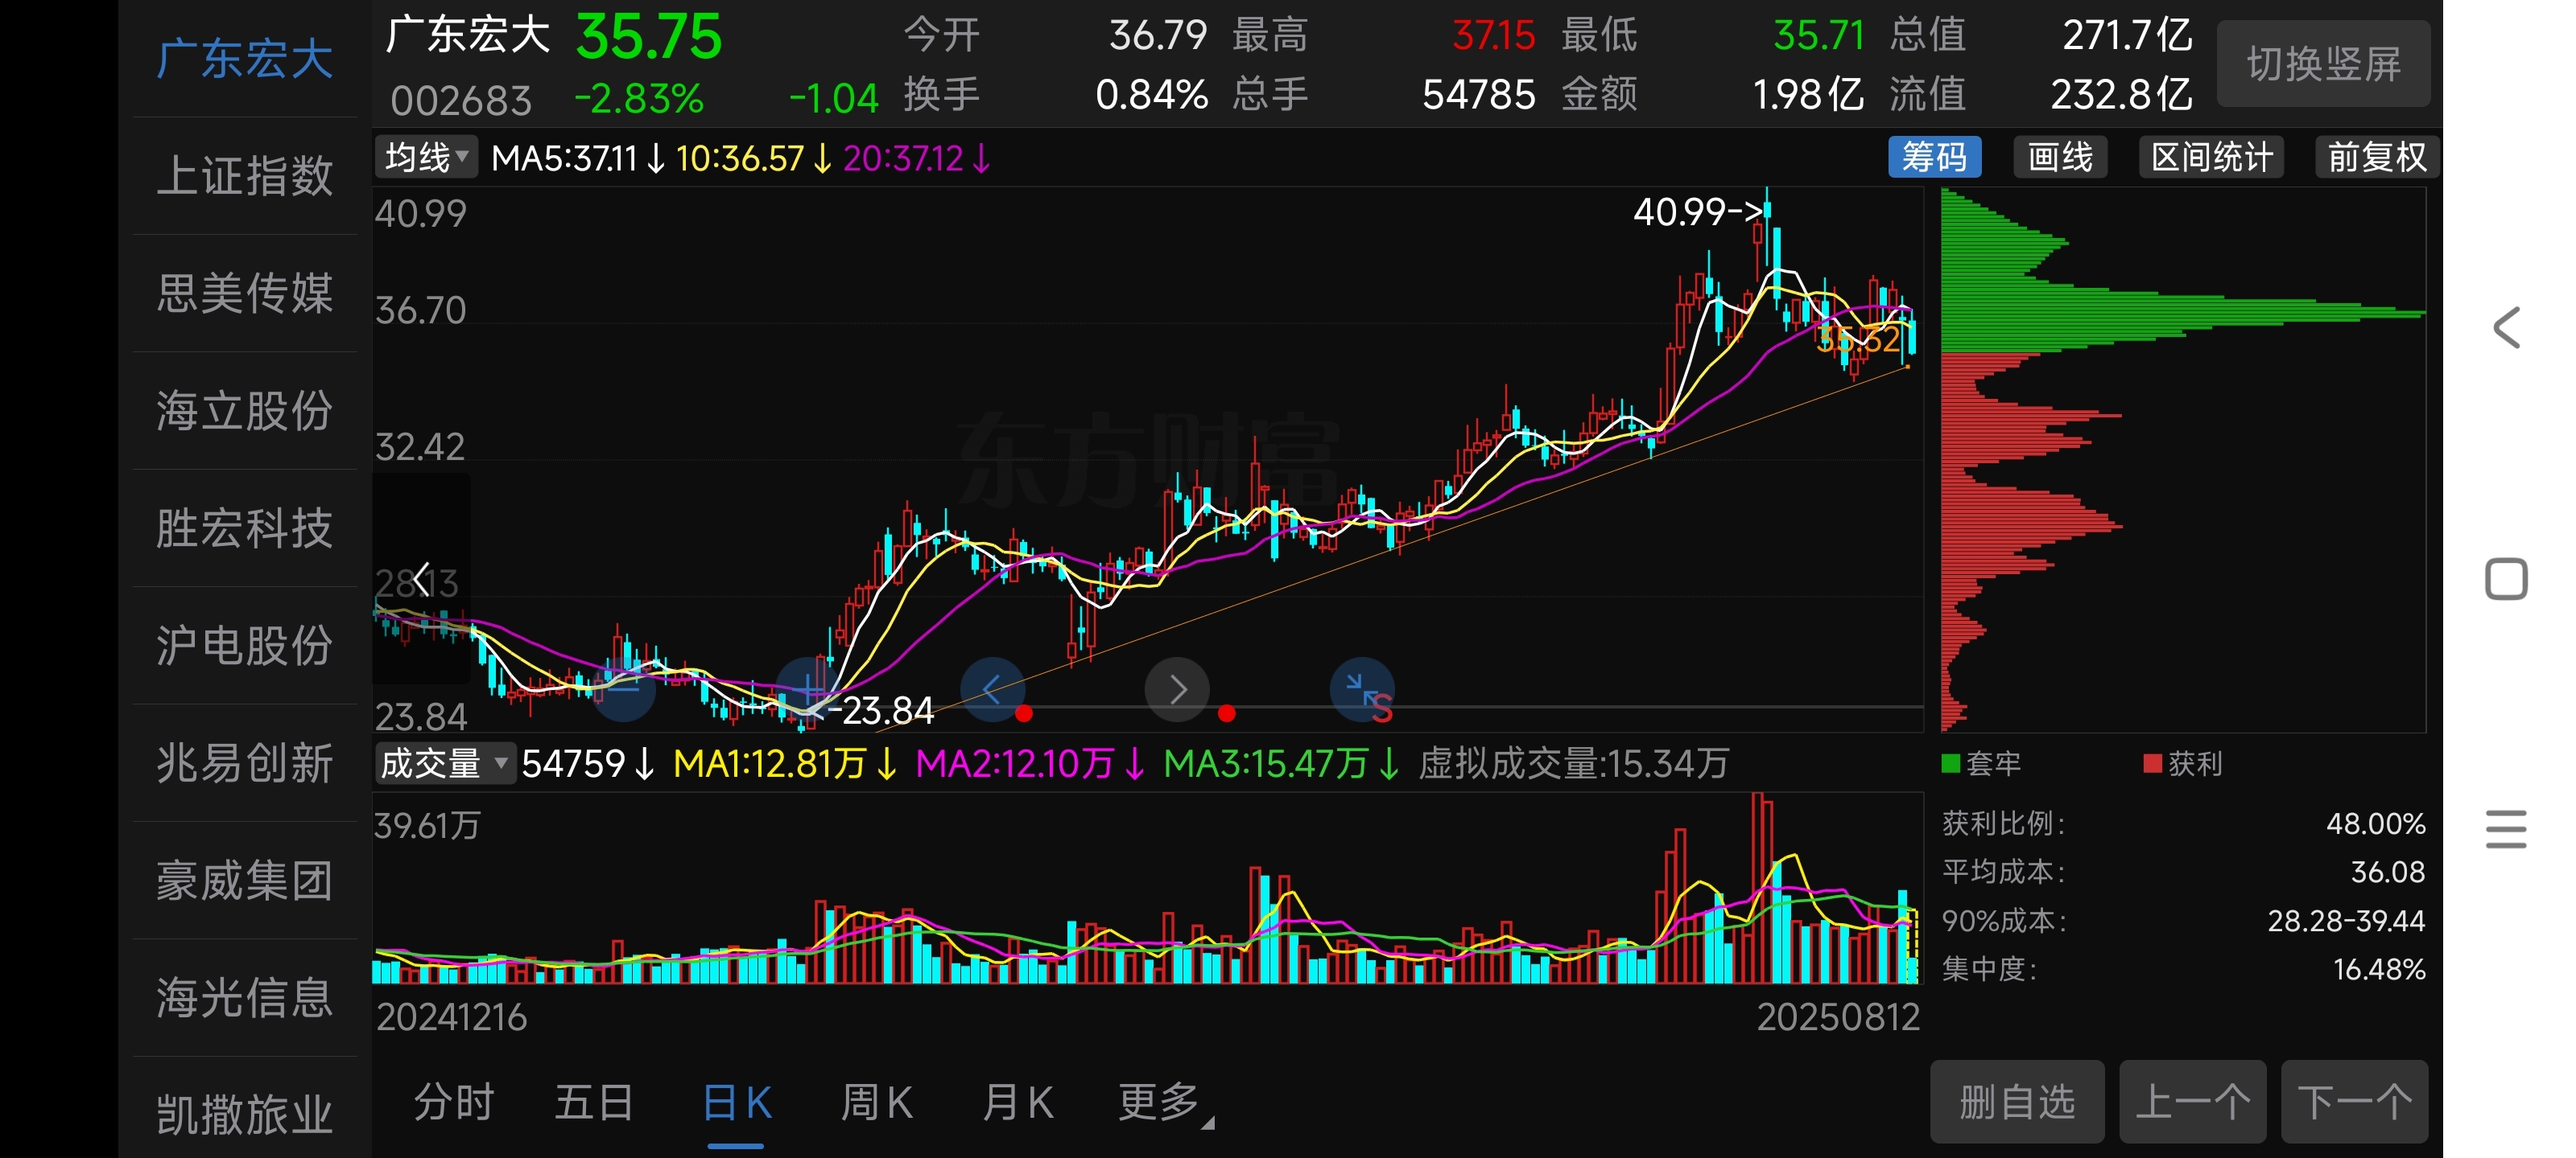Click the MA1:12.81万 volume label
Viewport: 2576px width, 1158px height.
coord(785,763)
